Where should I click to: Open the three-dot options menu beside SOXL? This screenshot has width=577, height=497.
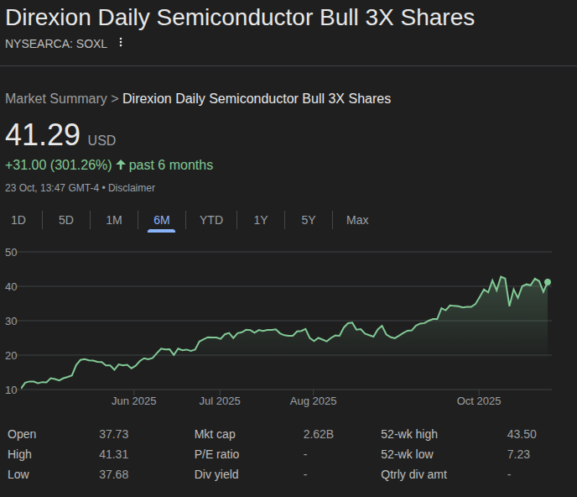(120, 42)
